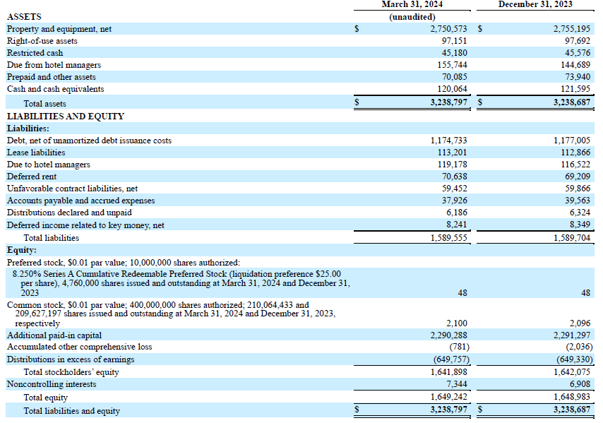Screen dimensions: 603x423
Task: Click the LIABILITIES AND EQUITY heading
Action: click(x=66, y=116)
